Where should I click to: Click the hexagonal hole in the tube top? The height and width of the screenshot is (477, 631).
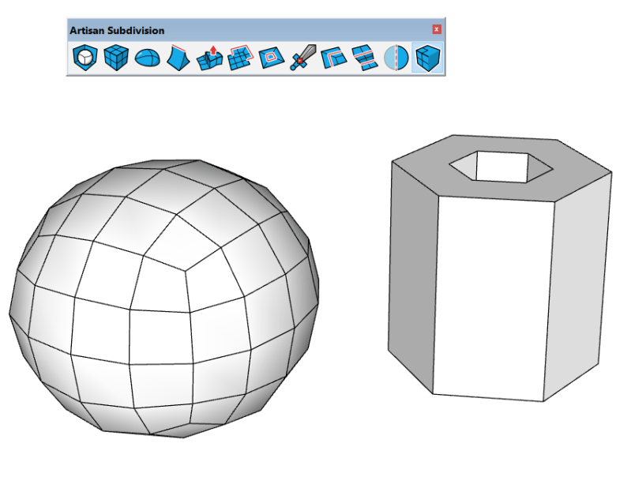[501, 167]
